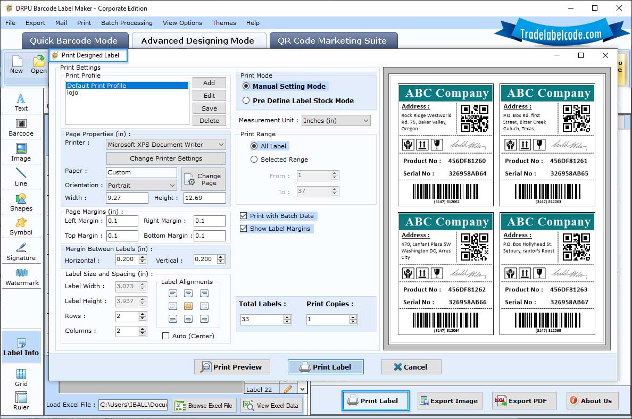Align label bottom-center

pos(188,319)
